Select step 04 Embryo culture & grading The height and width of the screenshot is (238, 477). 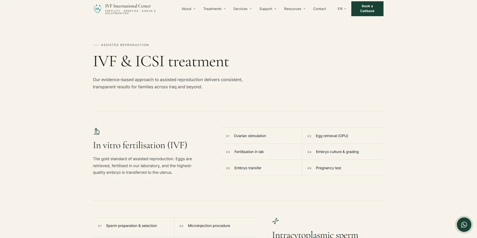[343, 152]
